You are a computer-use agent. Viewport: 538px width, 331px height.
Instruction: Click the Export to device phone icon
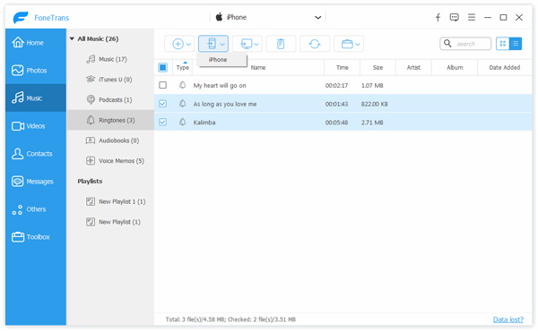coord(212,44)
